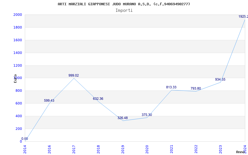Select the 934.55 data label
This screenshot has height=155, width=248.
[220, 80]
